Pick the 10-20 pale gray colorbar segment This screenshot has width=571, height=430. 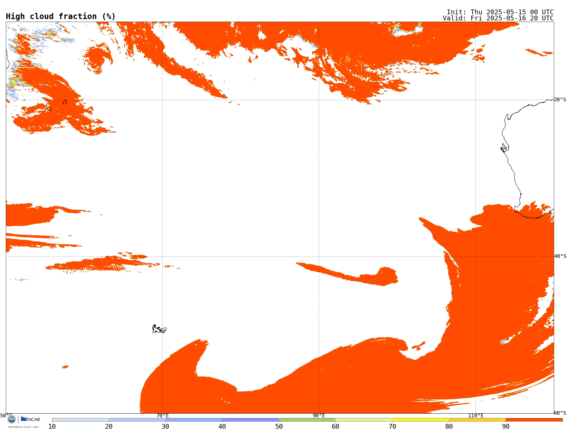click(x=80, y=420)
